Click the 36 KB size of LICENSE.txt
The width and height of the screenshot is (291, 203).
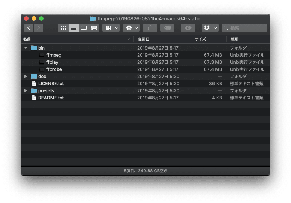click(x=215, y=84)
